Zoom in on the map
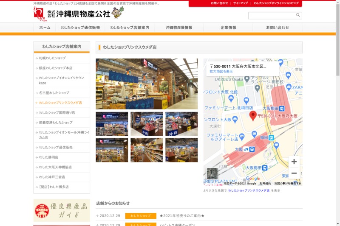The image size is (340, 226). pyautogui.click(x=294, y=162)
